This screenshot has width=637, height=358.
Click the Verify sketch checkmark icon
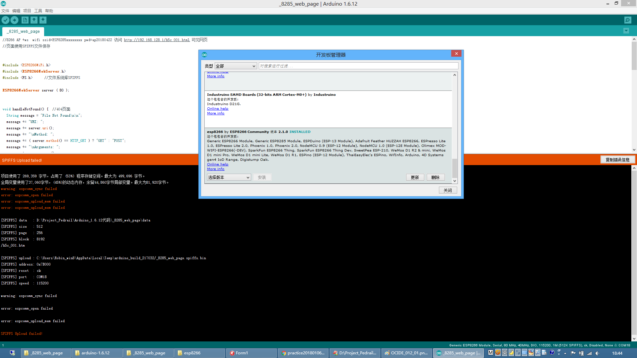tap(5, 20)
